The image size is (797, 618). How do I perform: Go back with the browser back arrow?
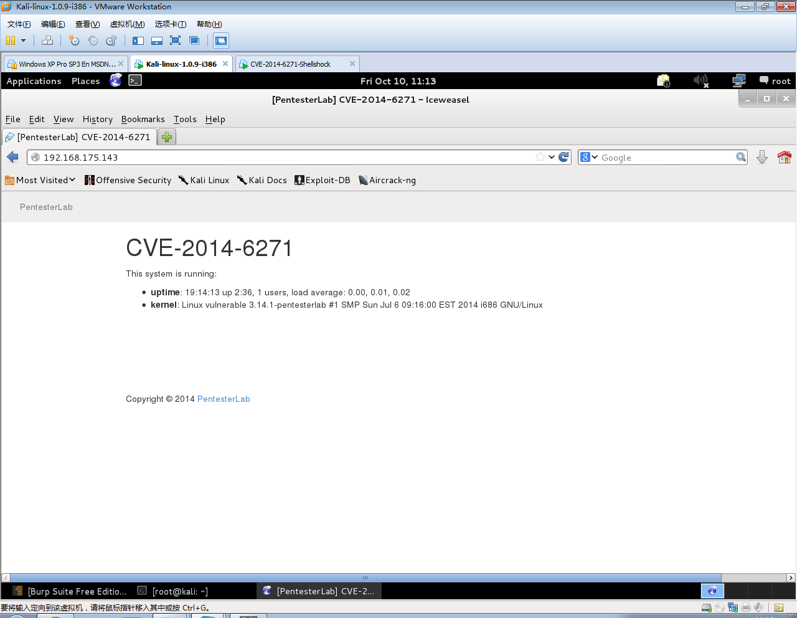click(12, 157)
